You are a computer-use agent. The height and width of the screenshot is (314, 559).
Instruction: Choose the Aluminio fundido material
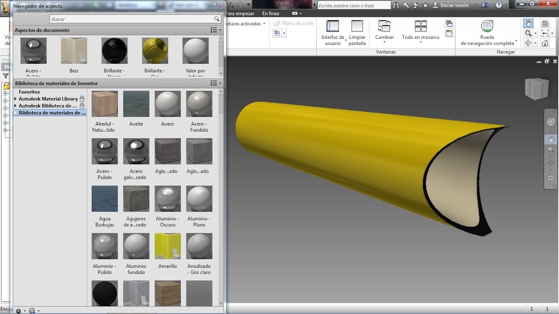(x=136, y=246)
